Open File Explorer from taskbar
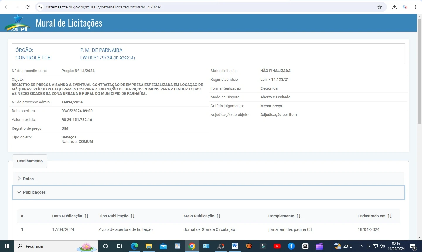 [149, 246]
